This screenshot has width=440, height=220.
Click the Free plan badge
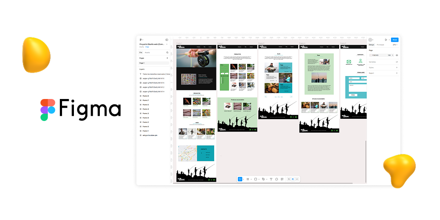(x=147, y=47)
